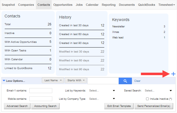Screen dimensions: 177x113
Task: Open the Starts With condition dropdown
Action: 76,80
